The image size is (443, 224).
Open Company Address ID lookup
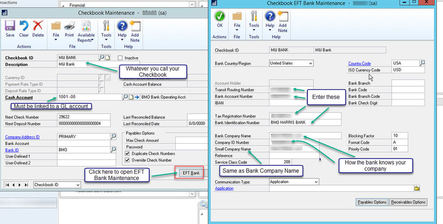click(x=113, y=137)
